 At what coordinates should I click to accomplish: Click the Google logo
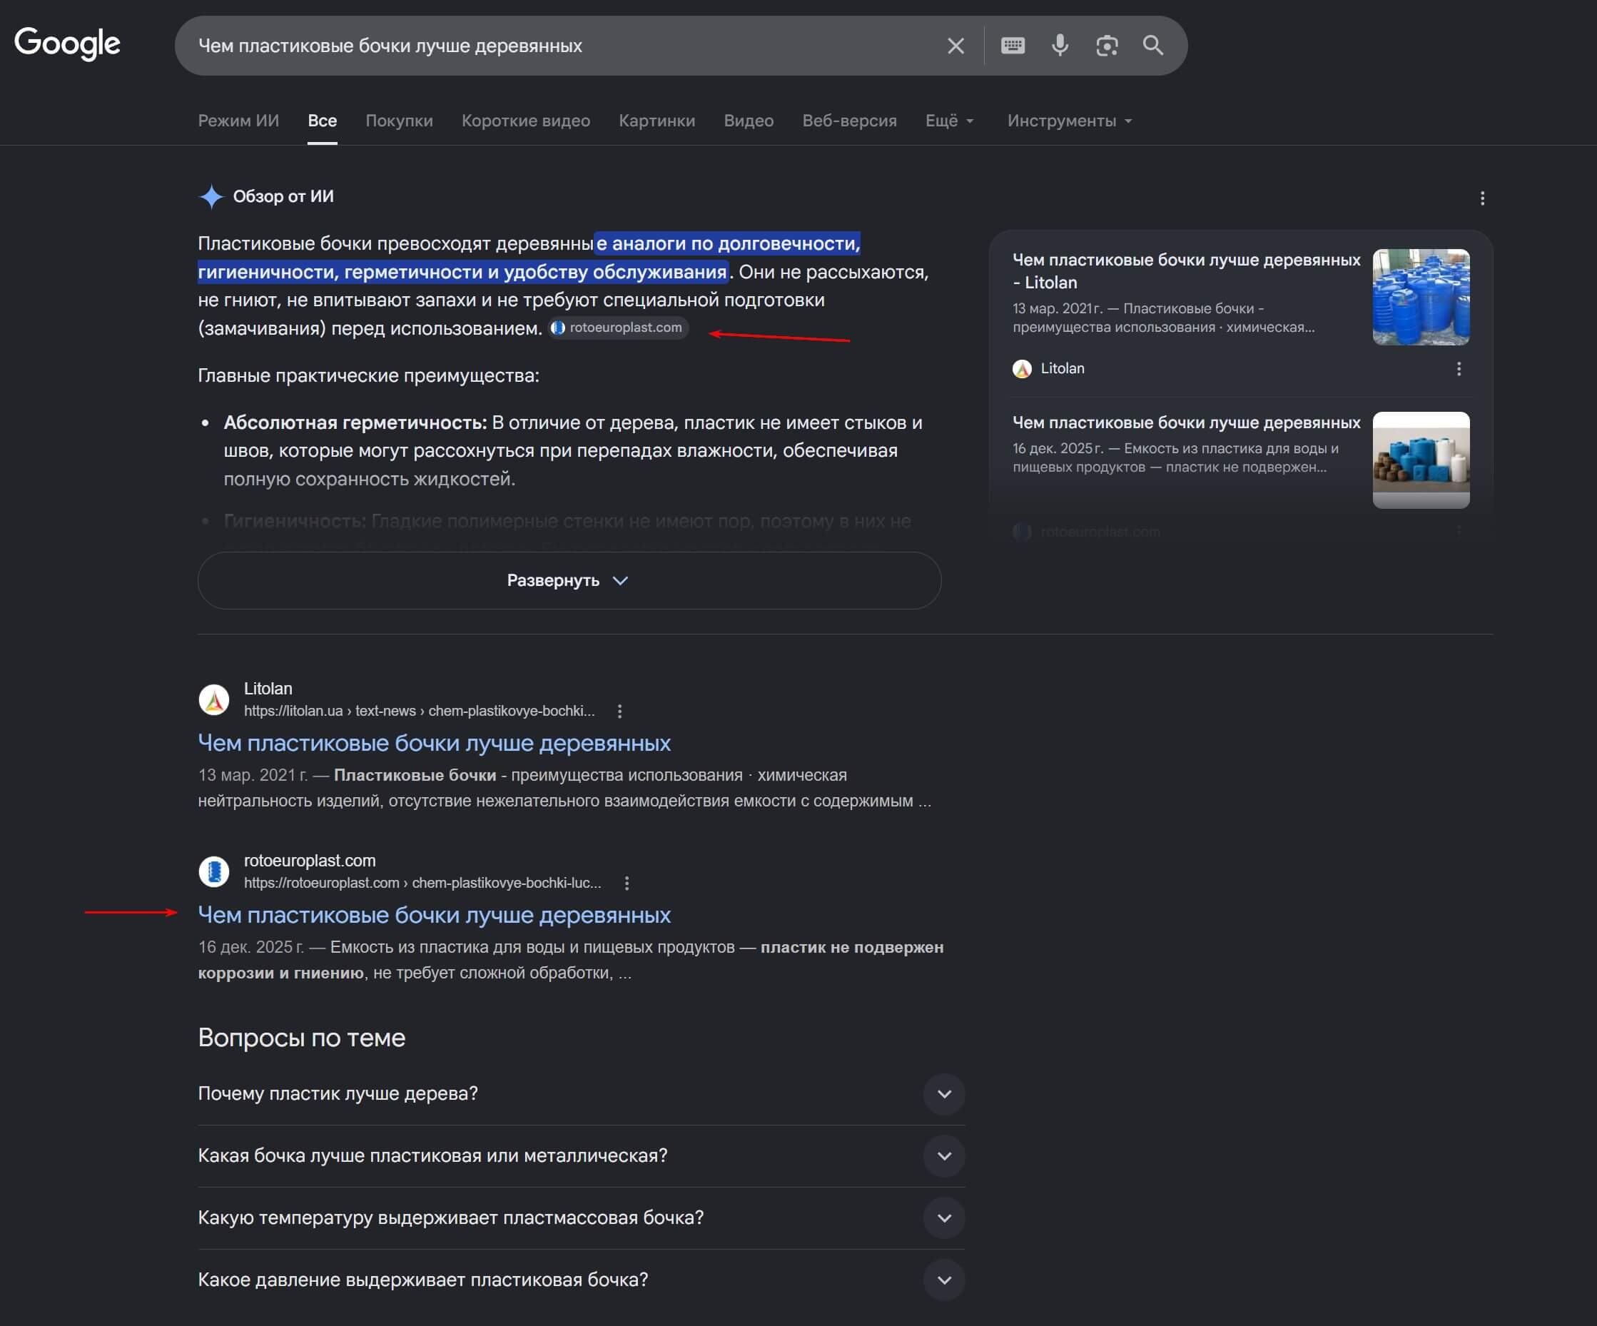[x=67, y=44]
